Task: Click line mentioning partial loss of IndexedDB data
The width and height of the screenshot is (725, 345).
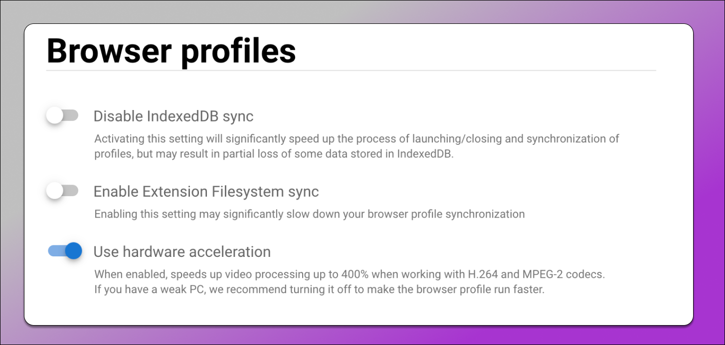Action: [x=274, y=154]
